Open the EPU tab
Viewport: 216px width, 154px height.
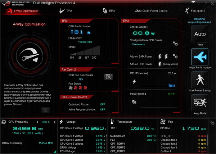109,11
